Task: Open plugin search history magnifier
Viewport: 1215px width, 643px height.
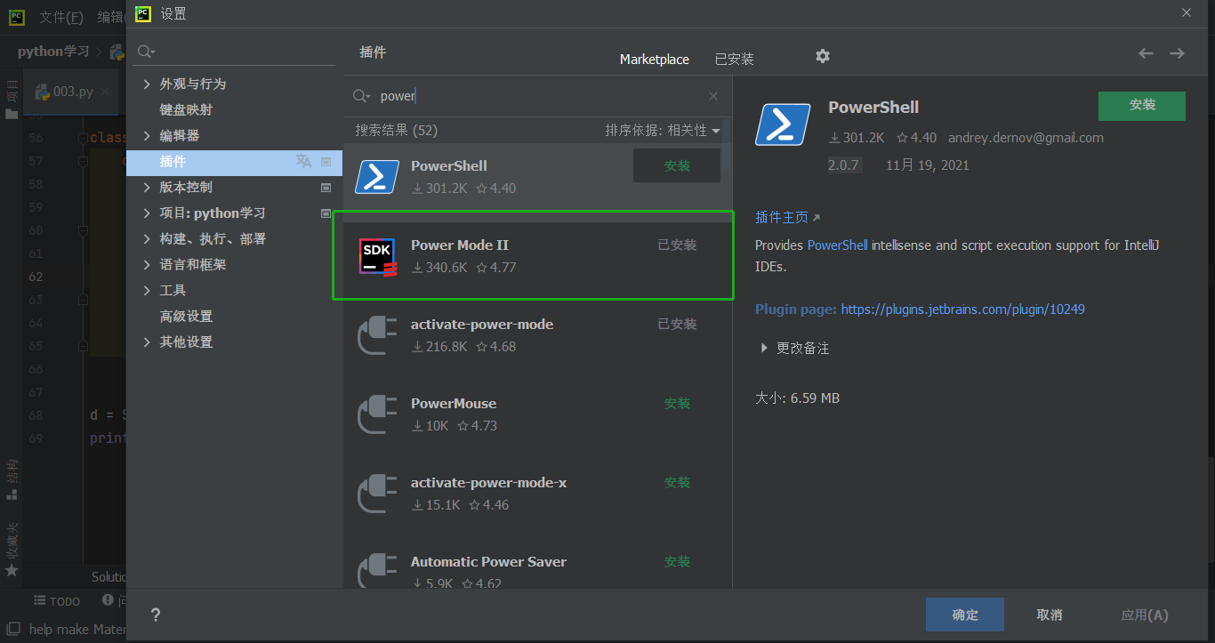Action: pyautogui.click(x=361, y=96)
